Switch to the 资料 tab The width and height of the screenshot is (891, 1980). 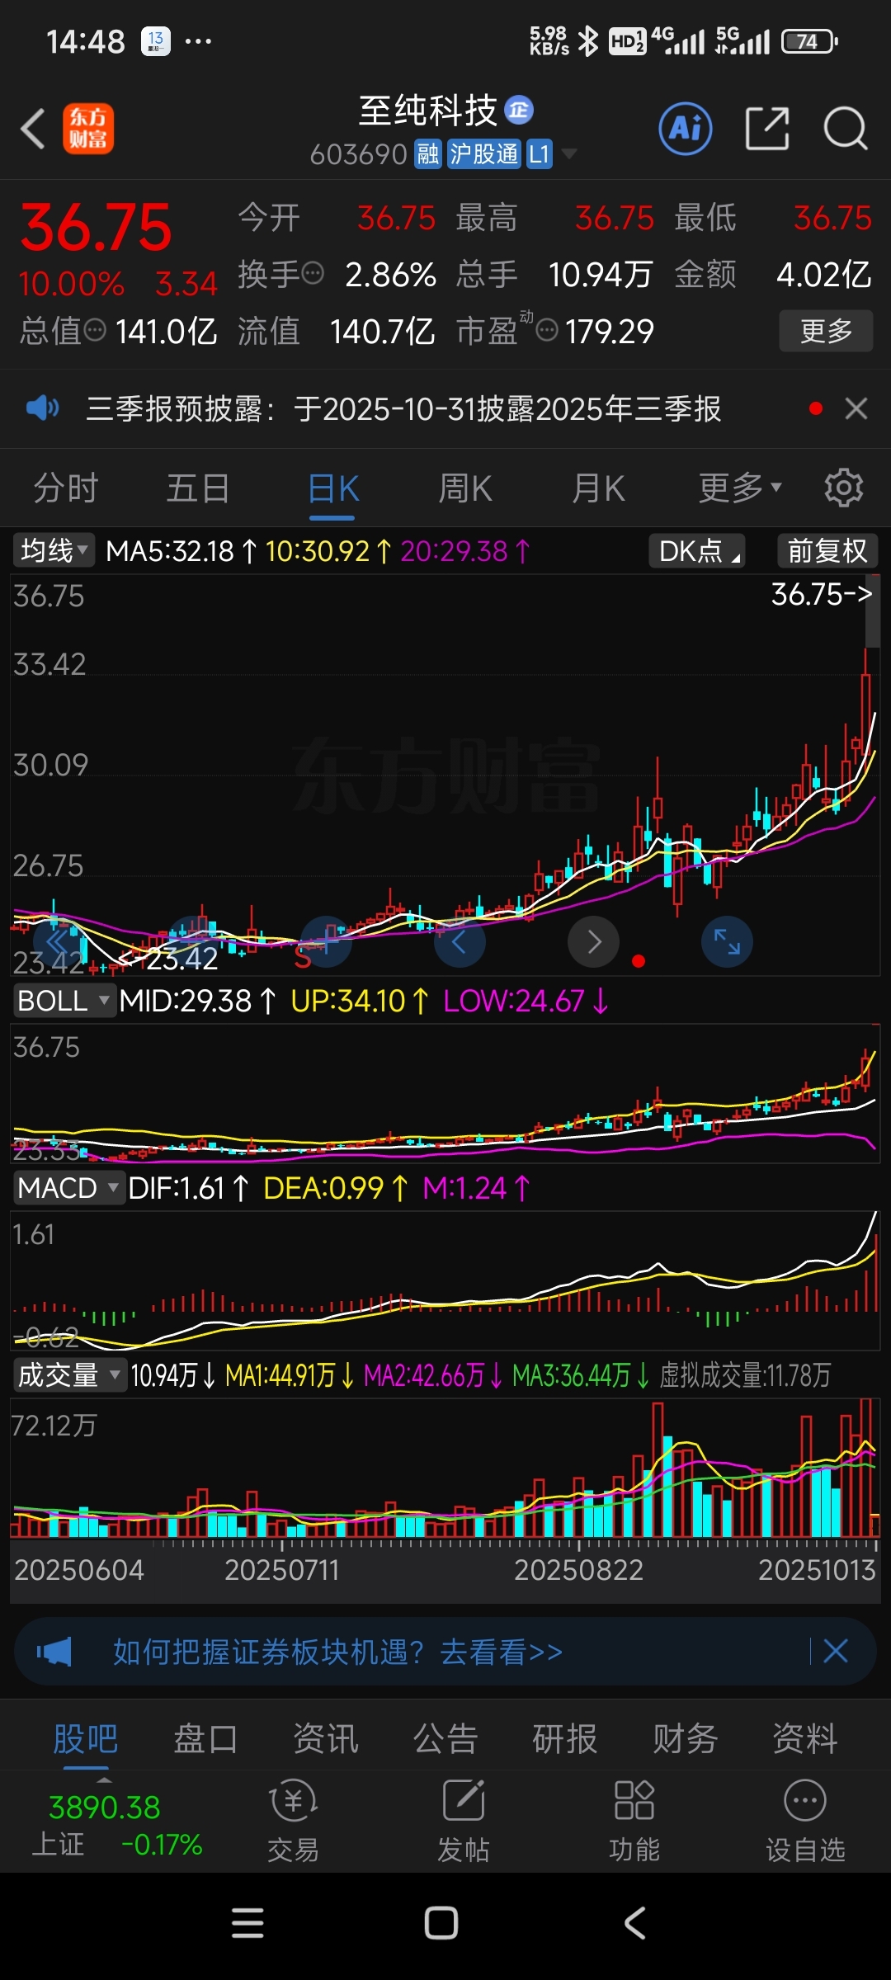[805, 1739]
